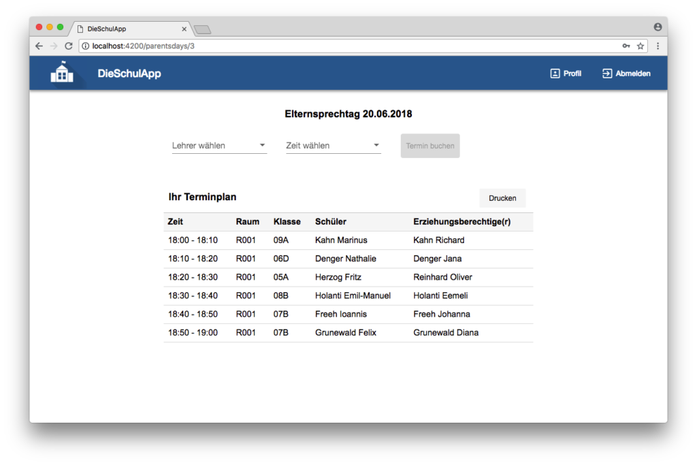Select the 18:10 - 18:20 time cell
Screen dimensions: 697x465
[x=193, y=259]
